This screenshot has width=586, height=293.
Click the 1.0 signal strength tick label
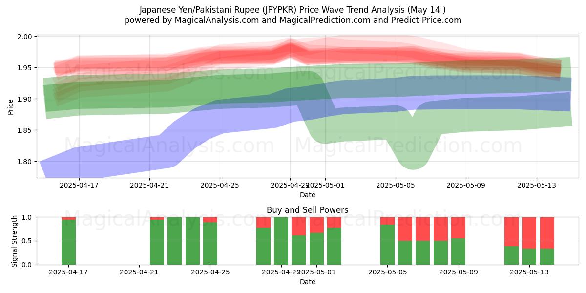(27, 217)
